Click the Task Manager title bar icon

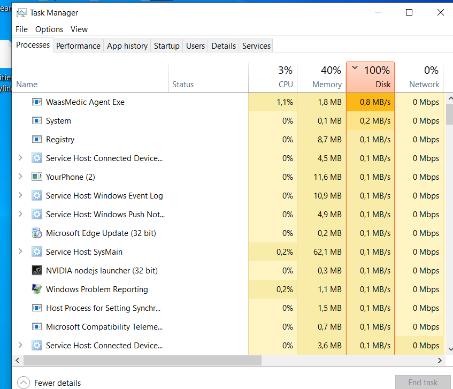click(x=22, y=13)
